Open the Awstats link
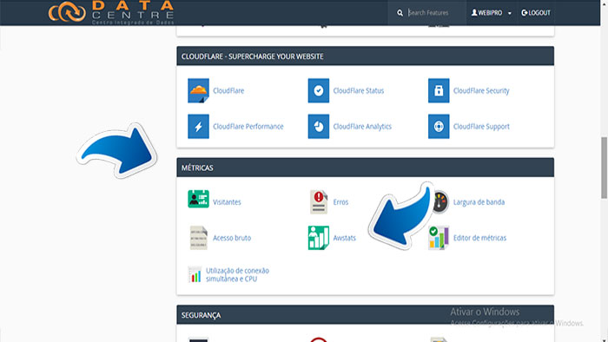Viewport: 608px width, 342px height. 344,238
